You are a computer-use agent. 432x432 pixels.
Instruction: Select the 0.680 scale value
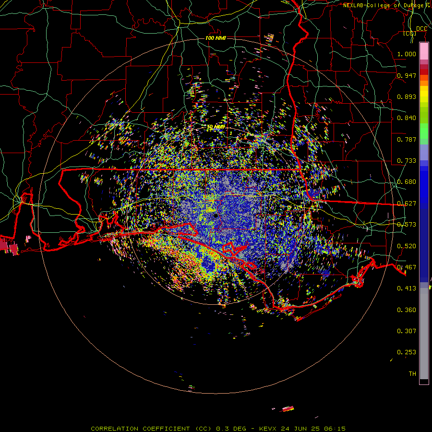coord(407,181)
